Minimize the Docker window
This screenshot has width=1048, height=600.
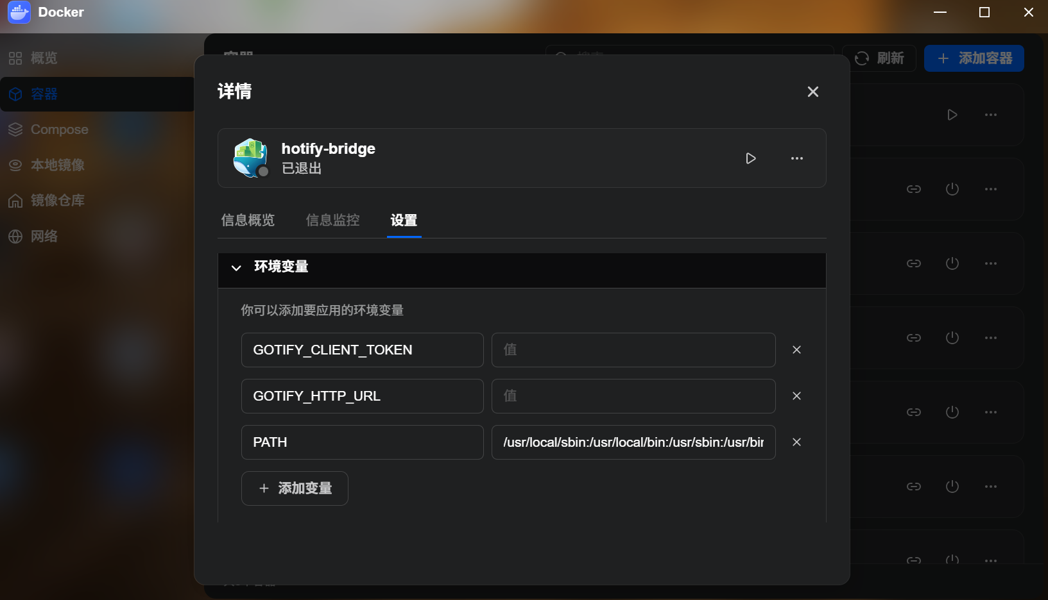click(x=940, y=12)
